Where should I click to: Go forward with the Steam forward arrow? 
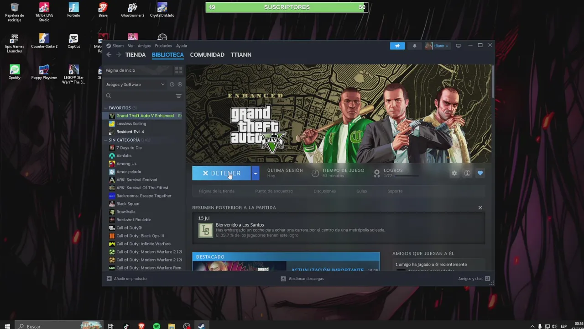pos(119,55)
